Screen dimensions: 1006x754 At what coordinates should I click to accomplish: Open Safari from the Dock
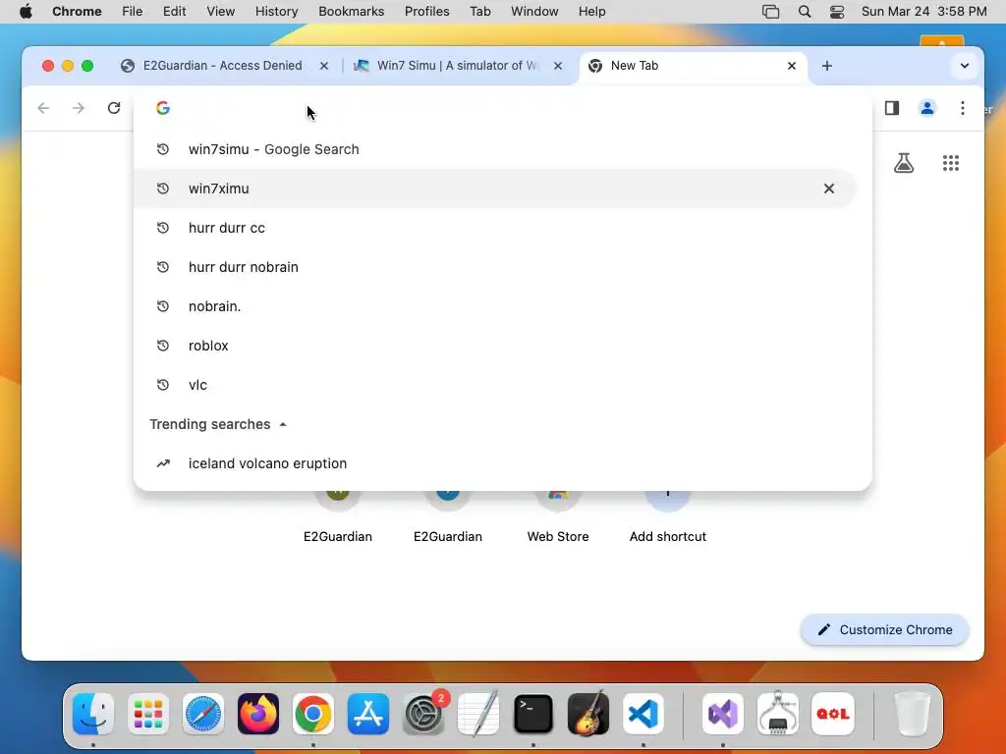[x=203, y=714]
